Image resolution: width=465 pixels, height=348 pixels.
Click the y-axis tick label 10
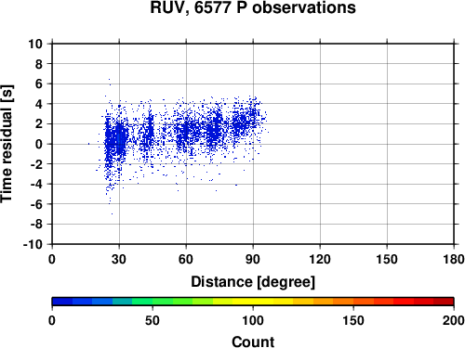coord(35,44)
